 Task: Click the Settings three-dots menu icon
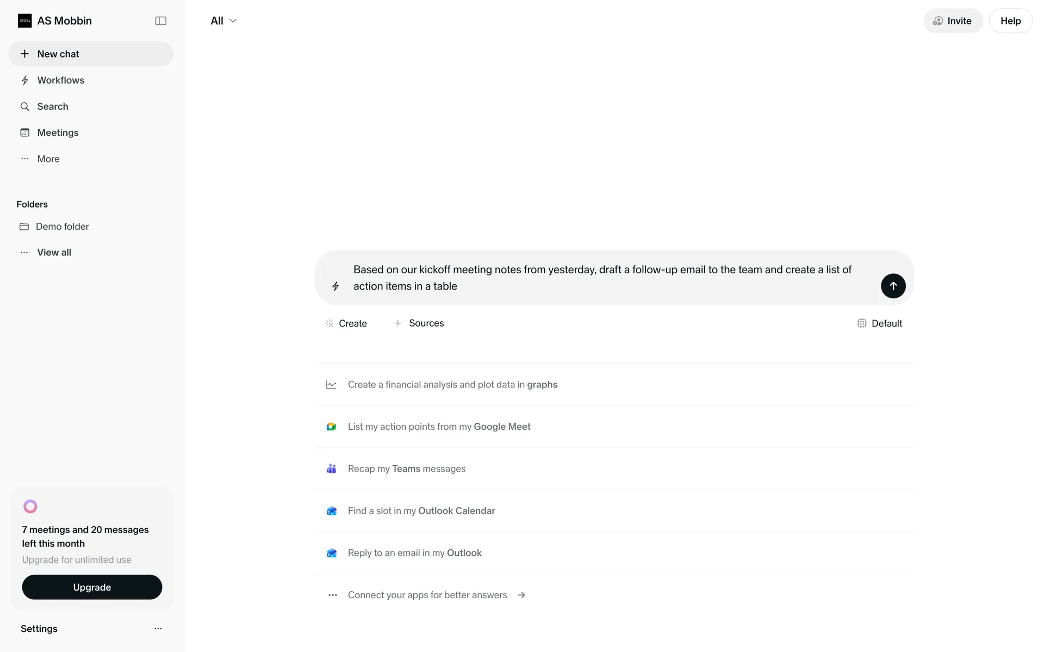(158, 629)
